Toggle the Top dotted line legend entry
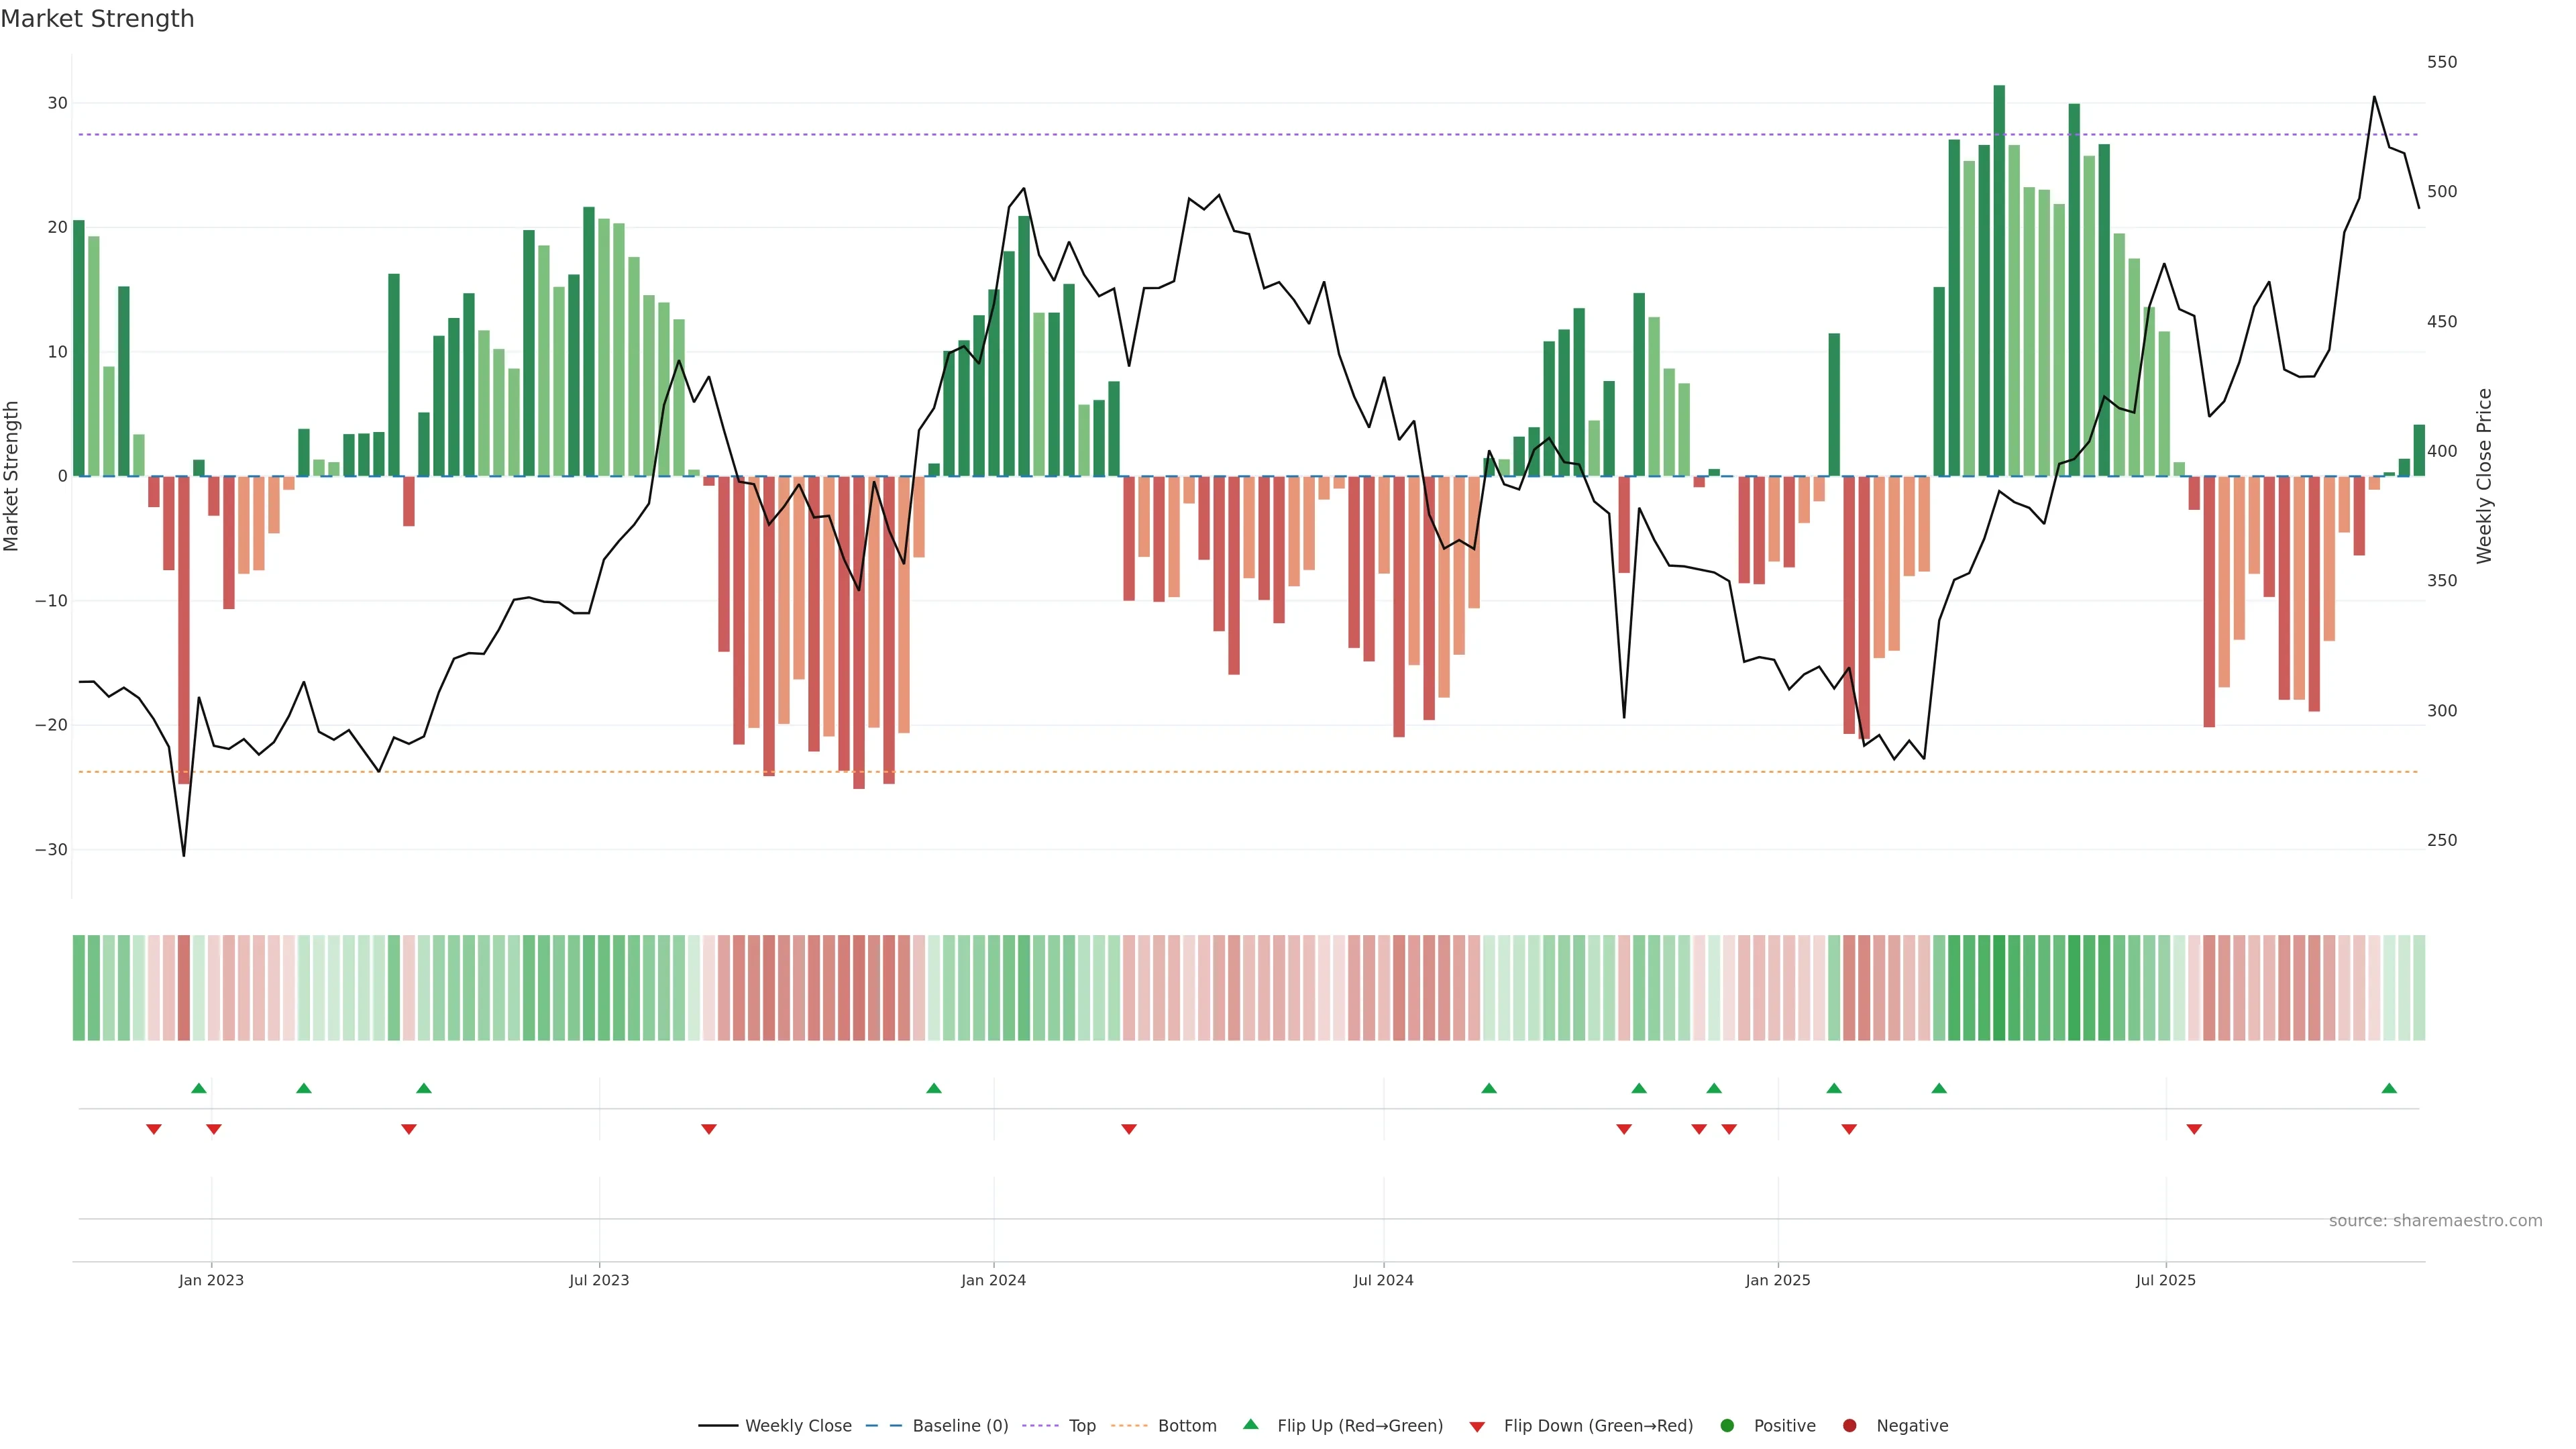This screenshot has height=1449, width=2576. pyautogui.click(x=1081, y=1426)
